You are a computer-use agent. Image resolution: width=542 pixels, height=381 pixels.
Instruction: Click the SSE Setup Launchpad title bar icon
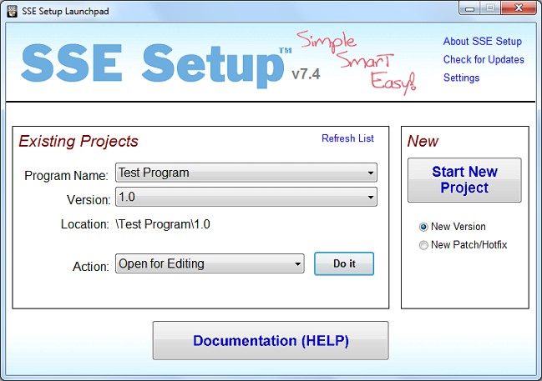click(12, 9)
